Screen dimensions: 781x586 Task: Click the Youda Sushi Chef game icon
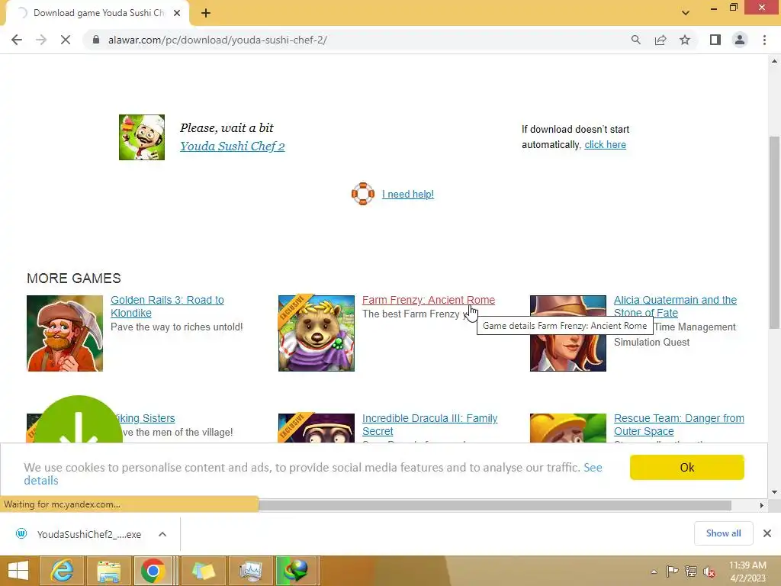tap(142, 137)
